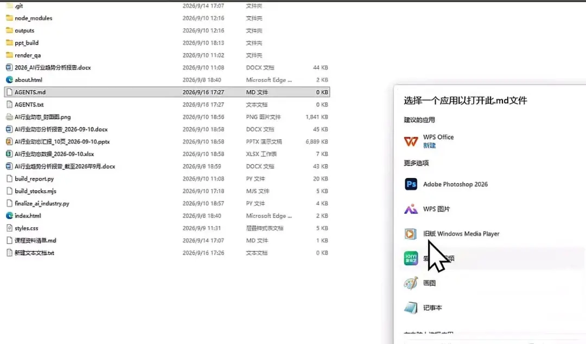586x344 pixels.
Task: Click the 6,889 KB size of the pptx file
Action: tap(316, 141)
